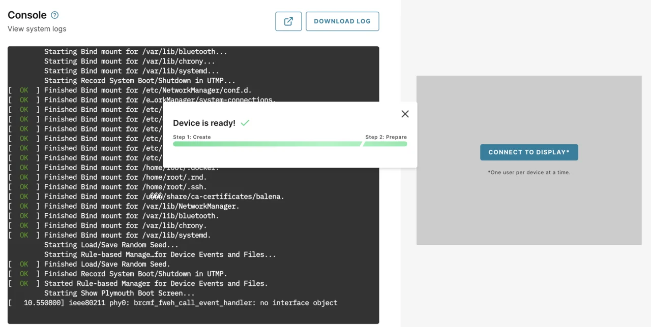Click the green checkmark beside Device is ready
This screenshot has height=327, width=651.
click(x=245, y=122)
